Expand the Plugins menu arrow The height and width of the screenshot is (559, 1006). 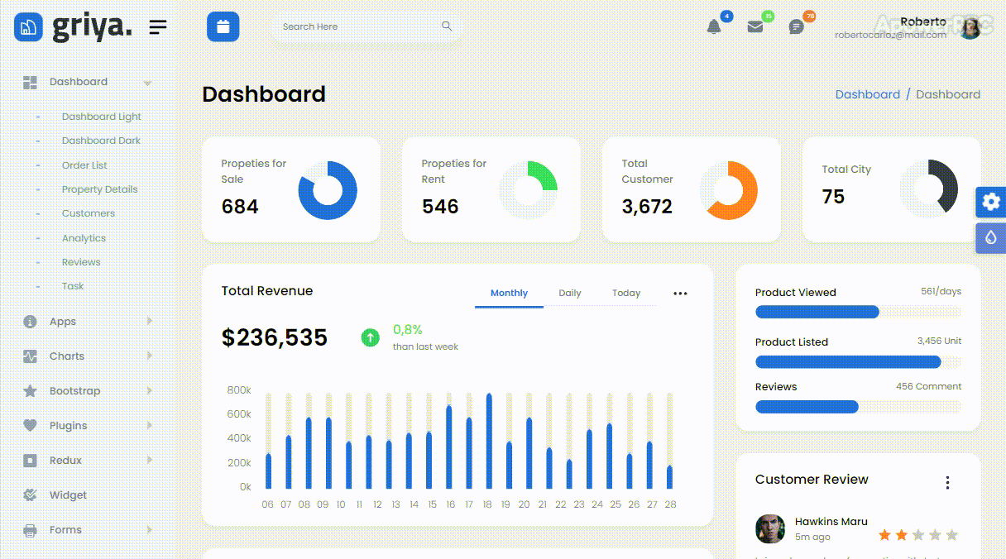click(150, 425)
